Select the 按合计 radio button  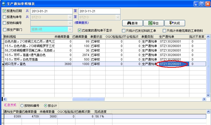(46, 105)
